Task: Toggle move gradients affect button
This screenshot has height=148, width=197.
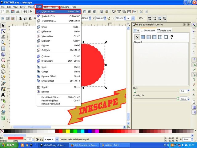Action: pyautogui.click(x=159, y=18)
